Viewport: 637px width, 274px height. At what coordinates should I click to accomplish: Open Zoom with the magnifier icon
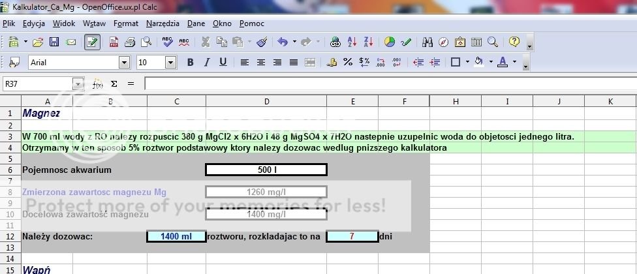(x=492, y=42)
